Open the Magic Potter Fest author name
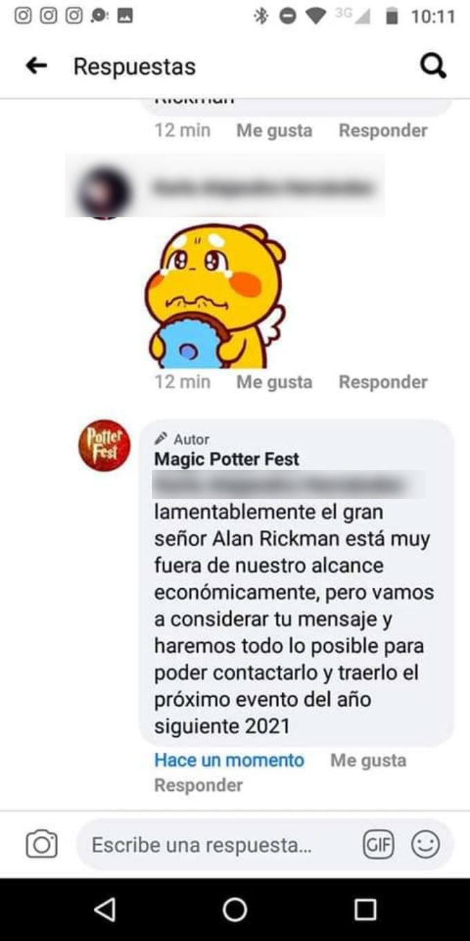The height and width of the screenshot is (941, 470). tap(227, 459)
